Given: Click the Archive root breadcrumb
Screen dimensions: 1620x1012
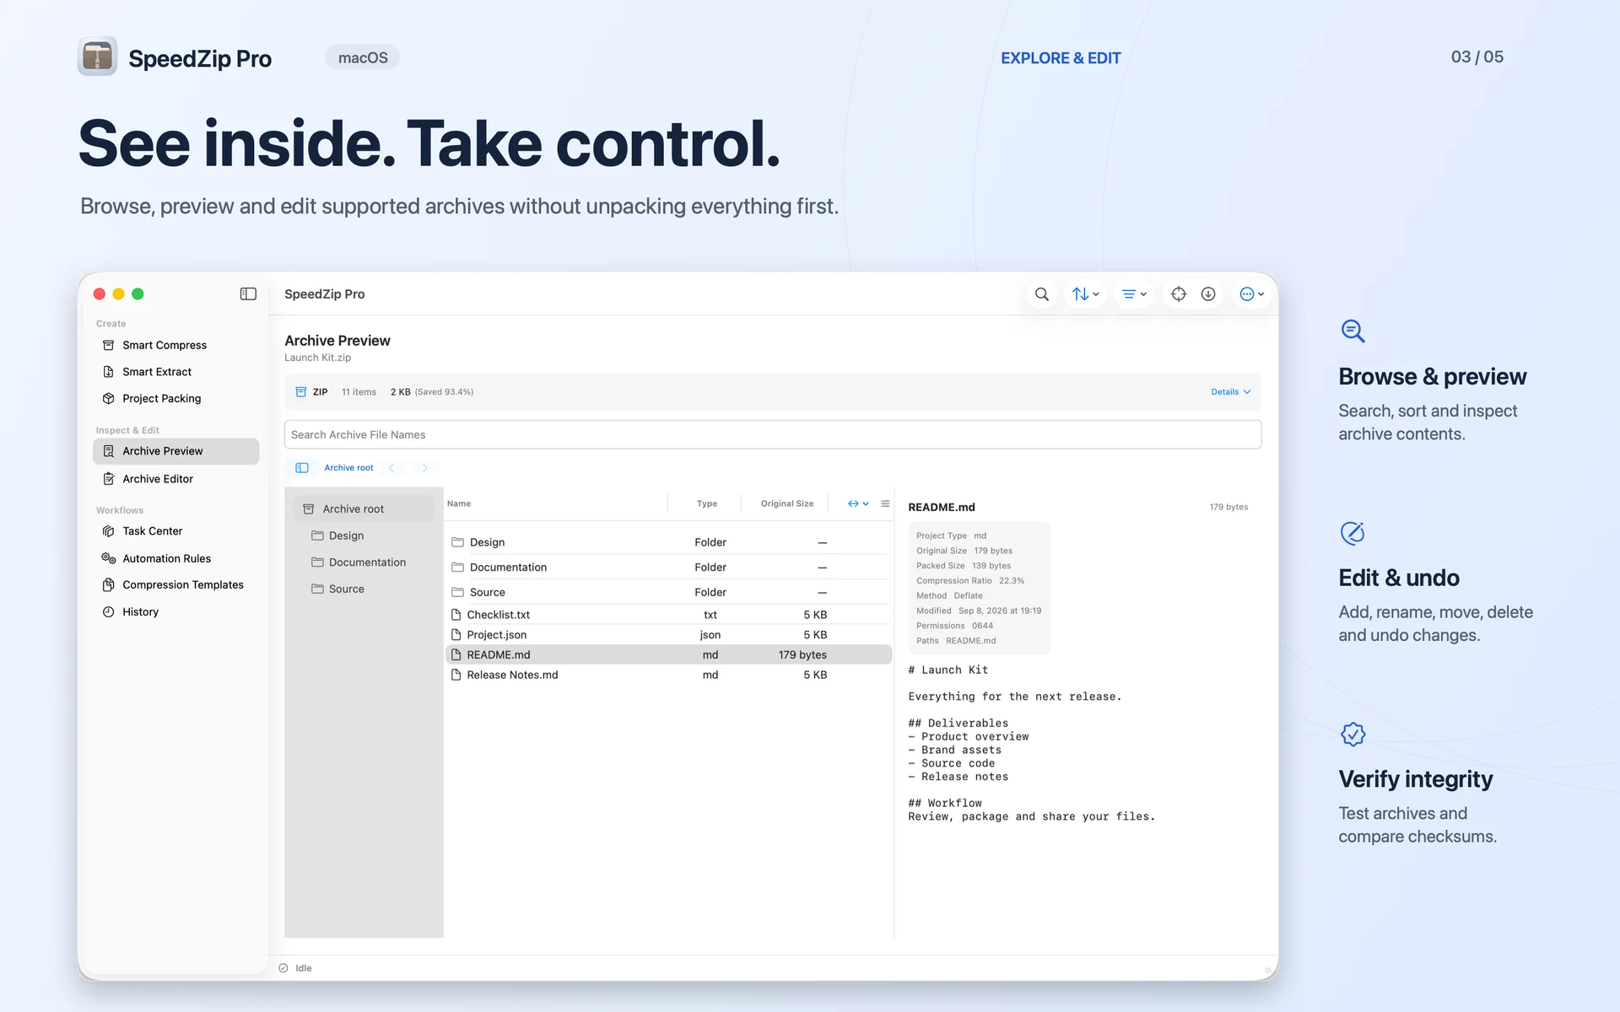Looking at the screenshot, I should 348,468.
